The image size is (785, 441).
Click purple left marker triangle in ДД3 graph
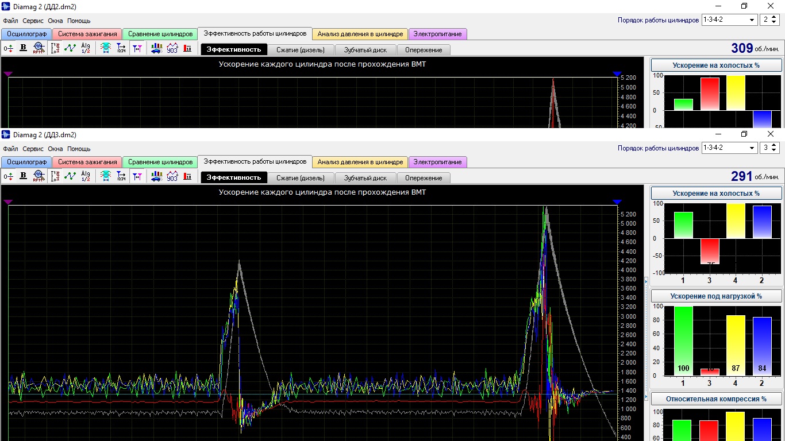point(8,202)
